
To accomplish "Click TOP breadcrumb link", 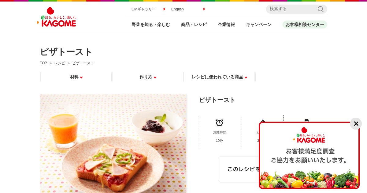I will coord(43,63).
